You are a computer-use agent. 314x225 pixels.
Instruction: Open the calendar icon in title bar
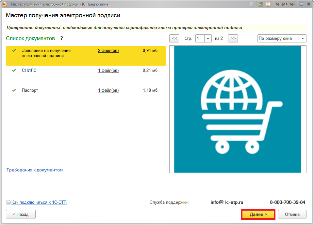coord(268,4)
